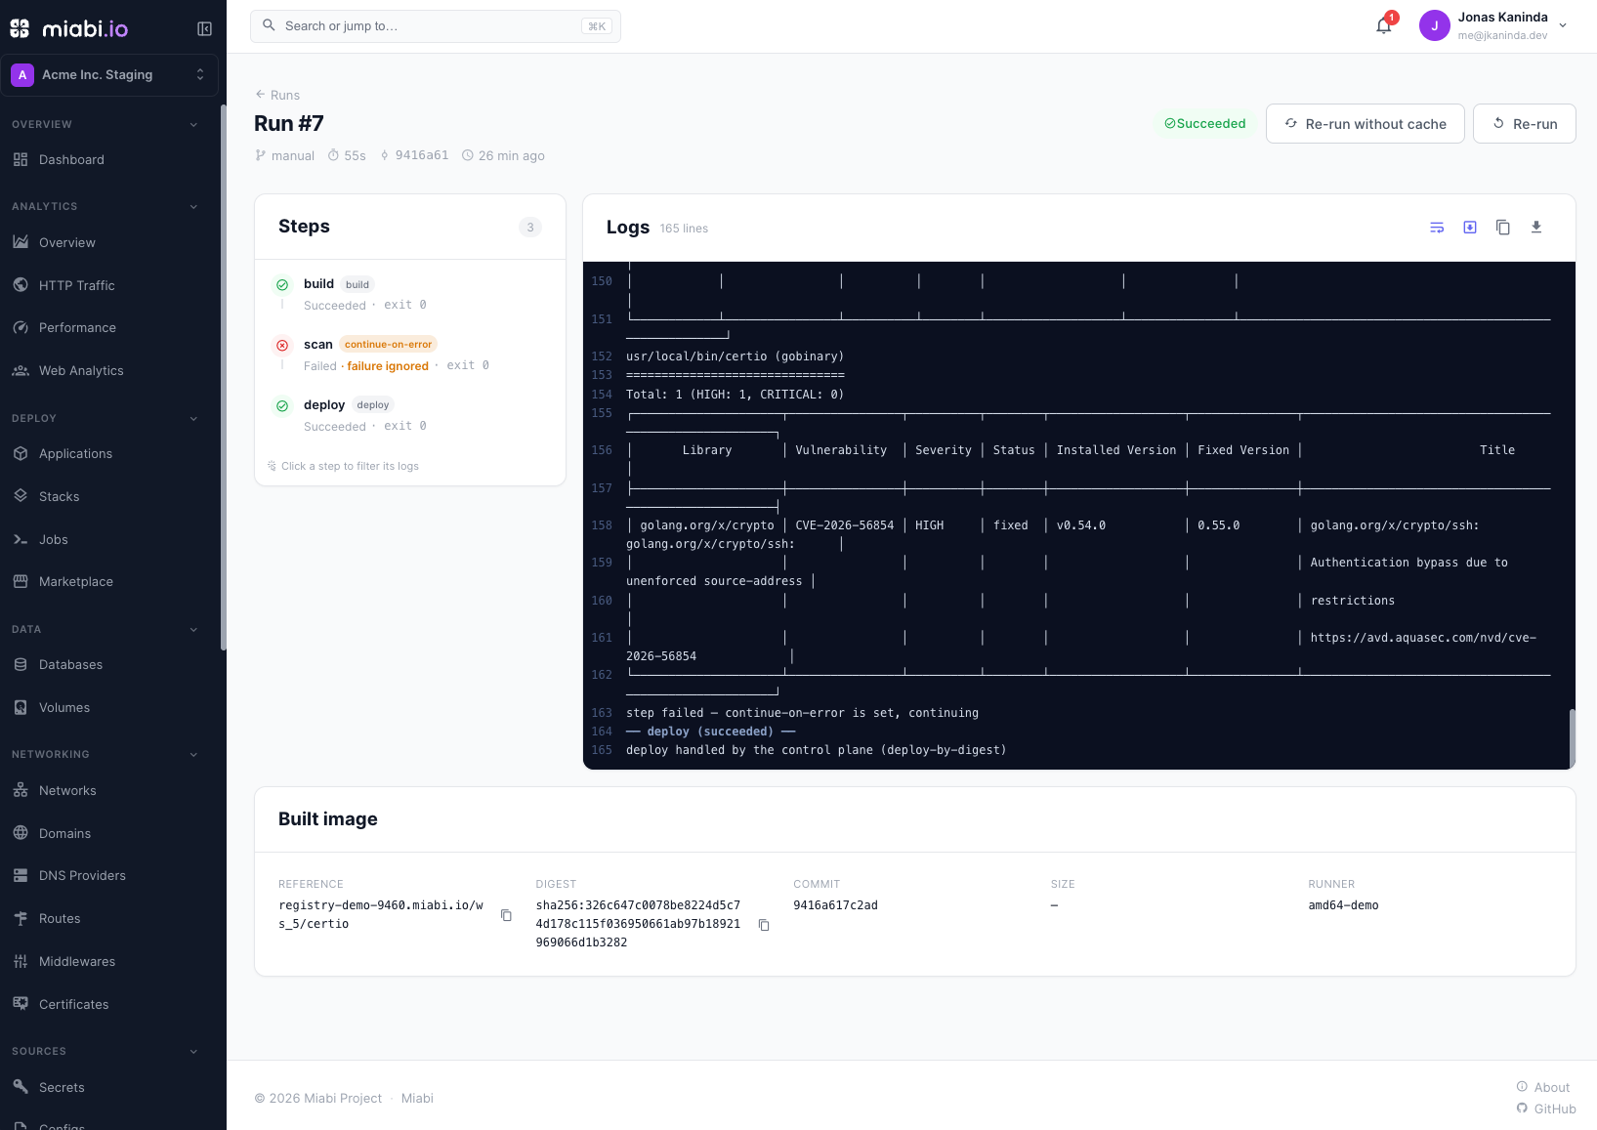This screenshot has width=1597, height=1130.
Task: Collapse the Sources sidebar section
Action: [193, 1052]
